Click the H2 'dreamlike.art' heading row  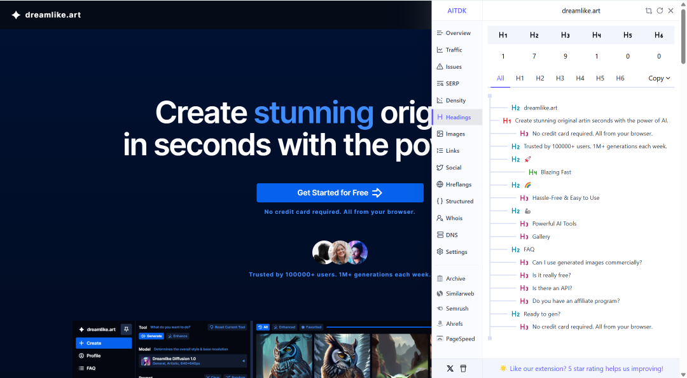point(534,108)
